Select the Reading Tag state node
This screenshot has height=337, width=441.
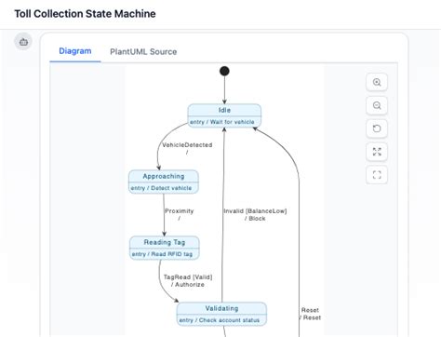[x=164, y=248]
